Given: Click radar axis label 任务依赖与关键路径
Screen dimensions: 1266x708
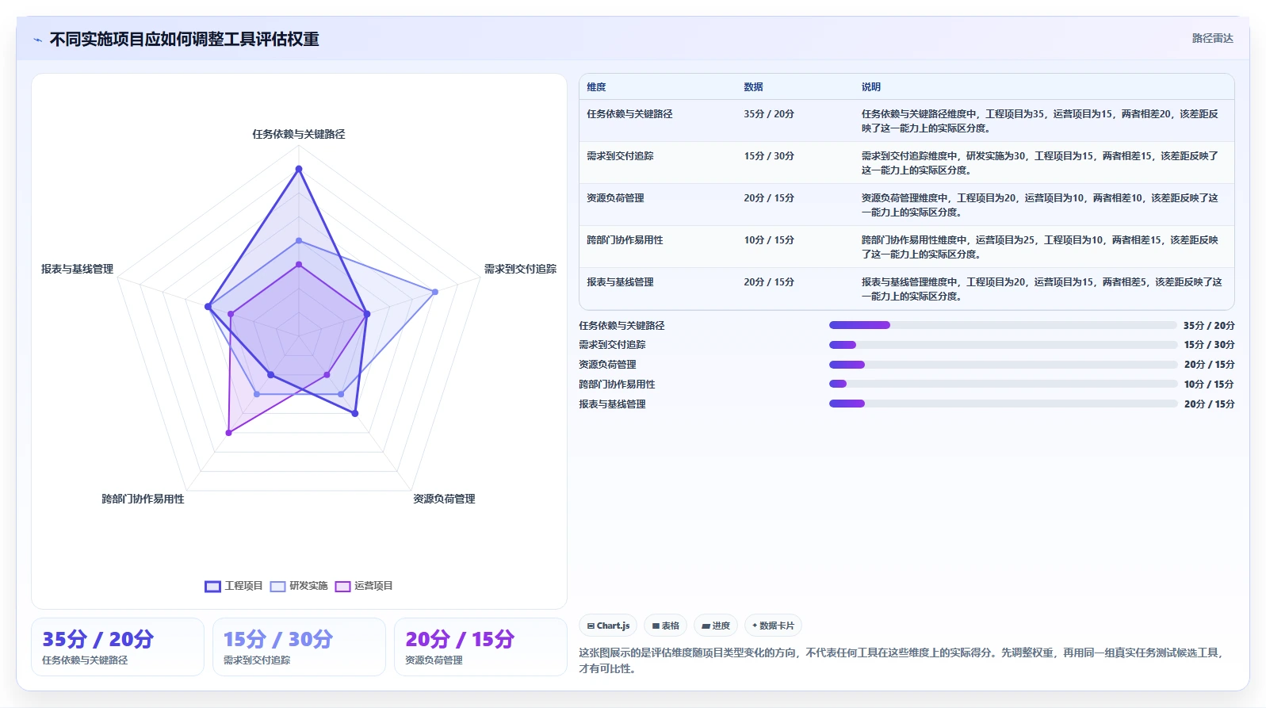Looking at the screenshot, I should pos(299,134).
